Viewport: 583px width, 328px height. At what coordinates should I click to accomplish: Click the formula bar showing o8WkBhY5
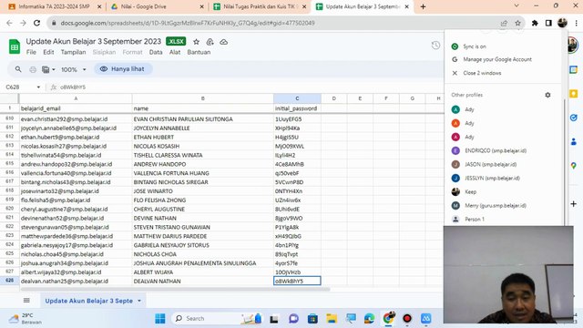pyautogui.click(x=73, y=87)
